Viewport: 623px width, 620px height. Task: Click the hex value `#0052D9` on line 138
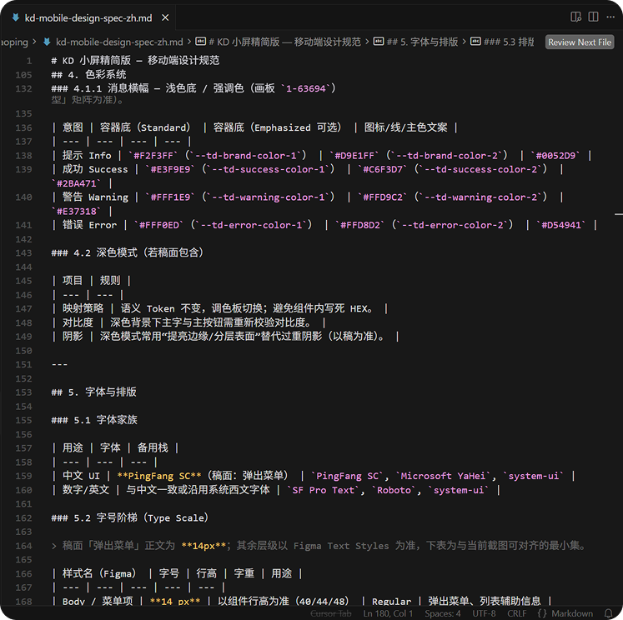point(555,155)
